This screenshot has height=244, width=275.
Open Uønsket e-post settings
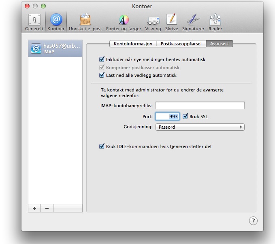[x=85, y=22]
